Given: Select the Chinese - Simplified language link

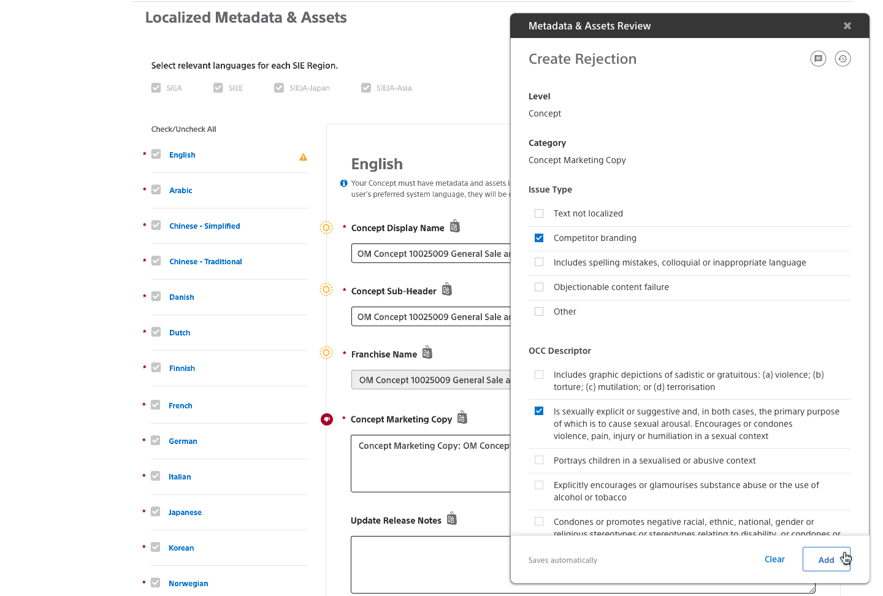Looking at the screenshot, I should (x=205, y=226).
